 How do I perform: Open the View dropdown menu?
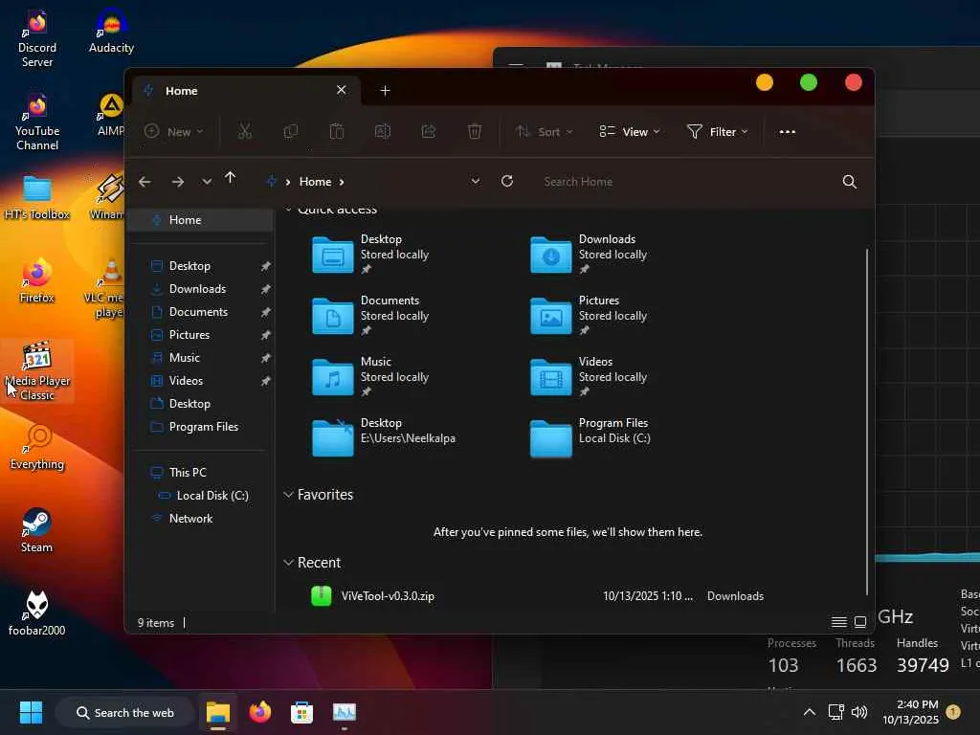click(x=630, y=131)
